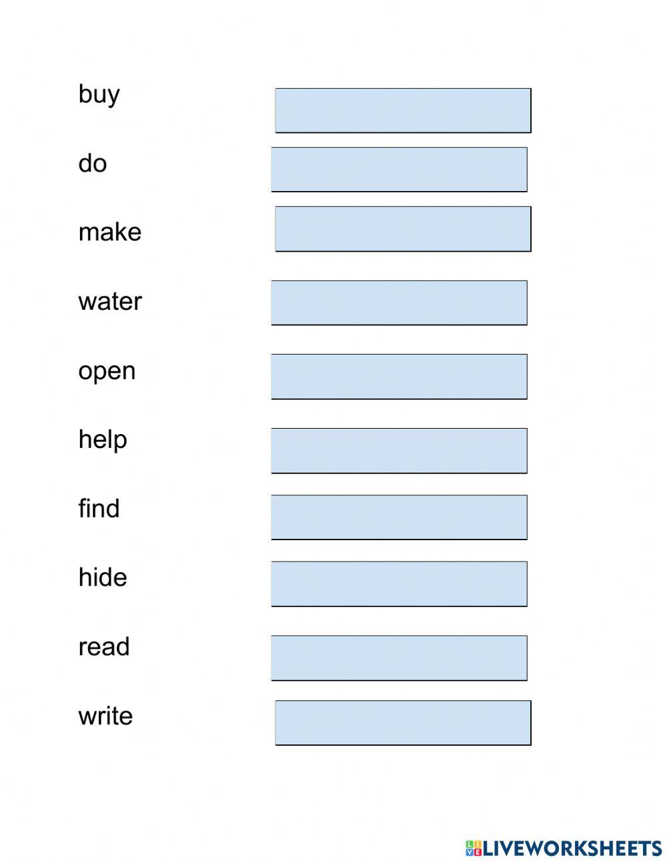Focus the answer field next to "open"

(x=399, y=377)
